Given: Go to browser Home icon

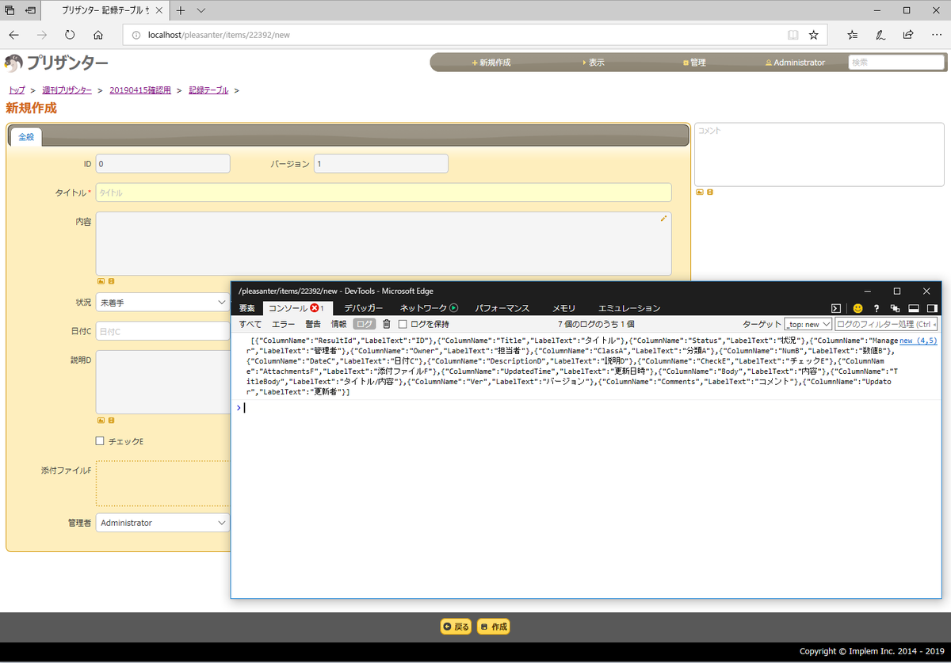Looking at the screenshot, I should [98, 35].
